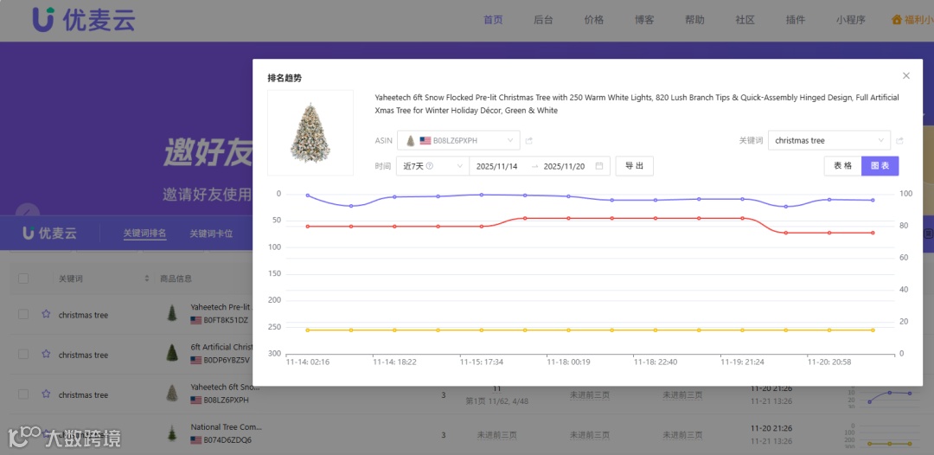Click the 6ft Artificial Christ product title

coord(221,347)
